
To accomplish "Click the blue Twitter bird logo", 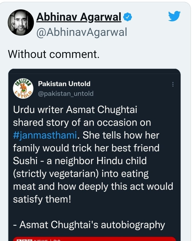I will tap(174, 16).
